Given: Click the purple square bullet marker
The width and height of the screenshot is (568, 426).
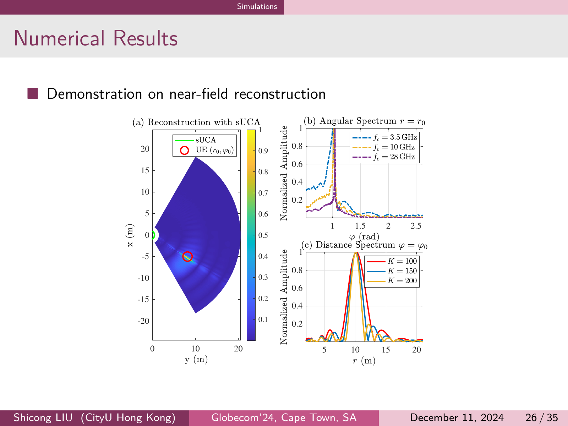Looking at the screenshot, I should click(x=33, y=93).
